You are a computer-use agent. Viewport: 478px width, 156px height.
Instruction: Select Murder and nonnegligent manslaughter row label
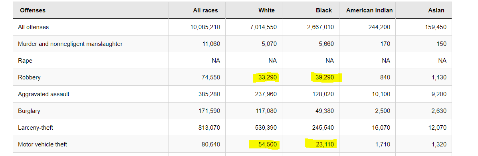click(70, 44)
